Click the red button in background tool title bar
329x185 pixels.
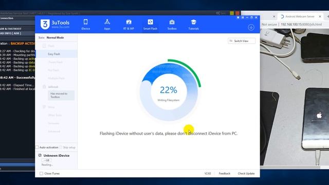(237, 13)
